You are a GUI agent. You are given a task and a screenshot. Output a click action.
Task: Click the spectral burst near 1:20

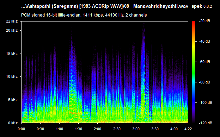pos(71,79)
